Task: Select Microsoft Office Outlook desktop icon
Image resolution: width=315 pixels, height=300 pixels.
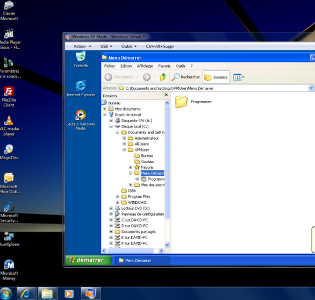Action: click(x=10, y=183)
